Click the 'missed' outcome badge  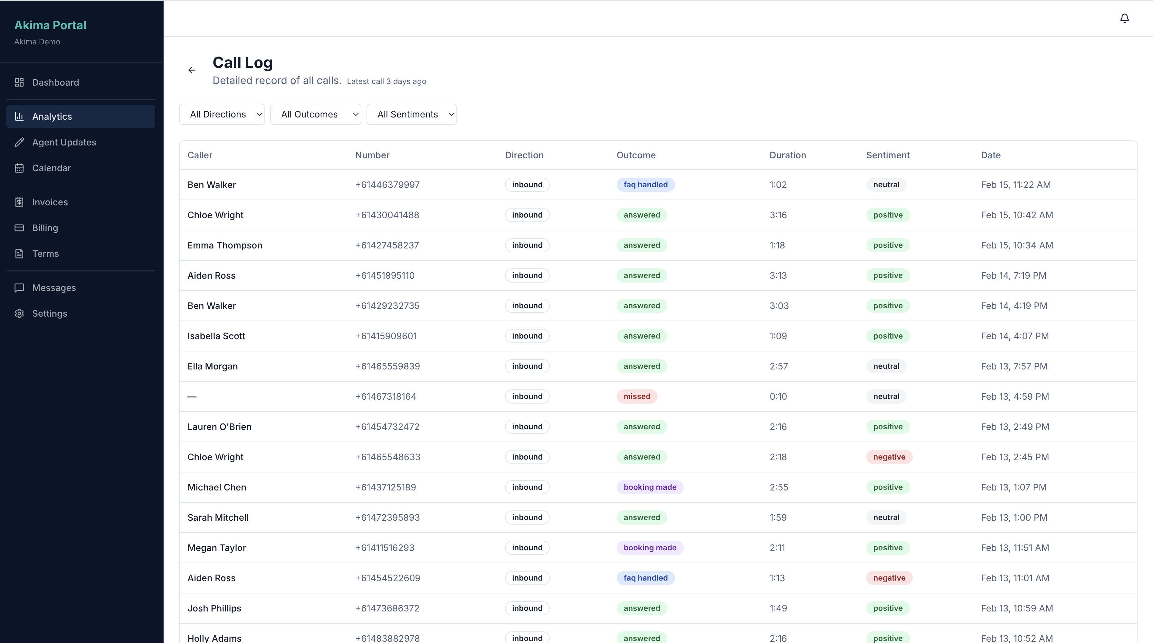click(636, 396)
